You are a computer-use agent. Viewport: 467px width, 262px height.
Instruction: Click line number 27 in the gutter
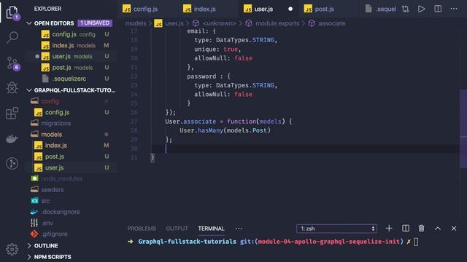tap(134, 122)
